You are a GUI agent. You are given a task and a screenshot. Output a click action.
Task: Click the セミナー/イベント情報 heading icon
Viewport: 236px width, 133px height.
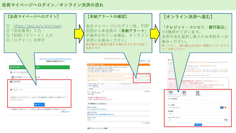point(89,128)
